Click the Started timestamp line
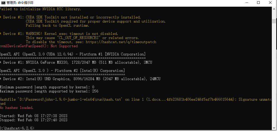Screen dimensions: 277x131 click(34, 116)
